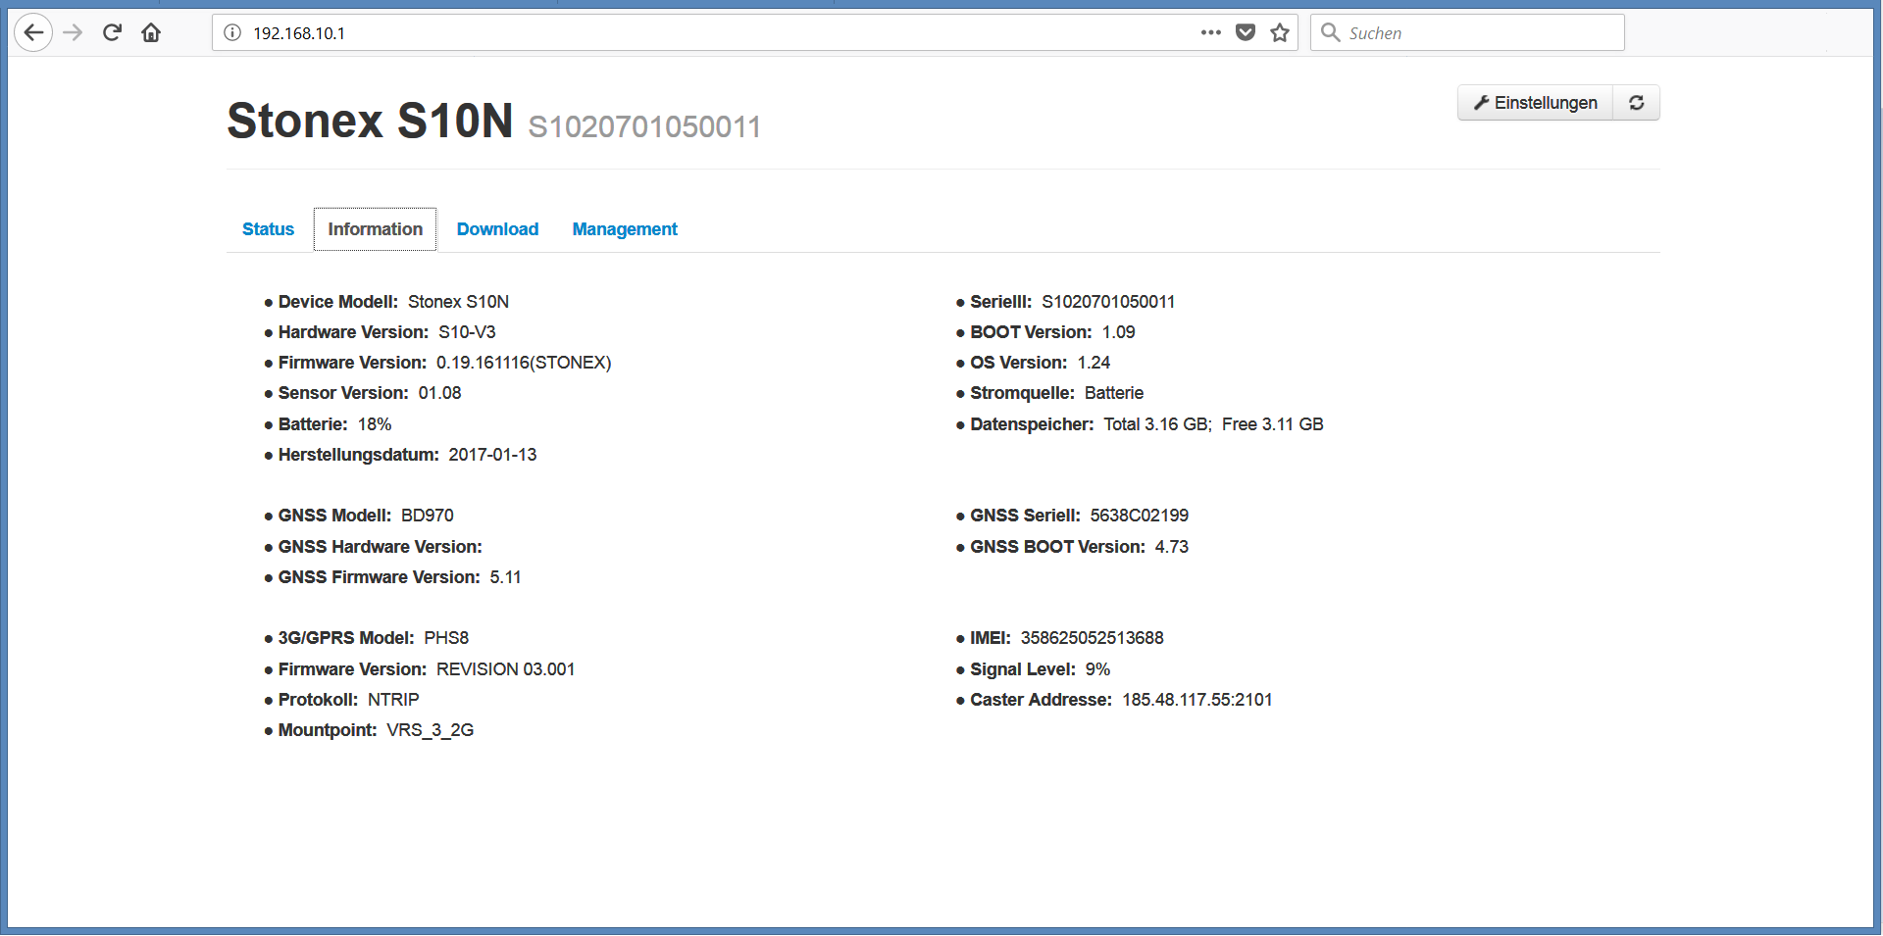
Task: Click Stromquelle value Batterie
Action: [x=1114, y=393]
